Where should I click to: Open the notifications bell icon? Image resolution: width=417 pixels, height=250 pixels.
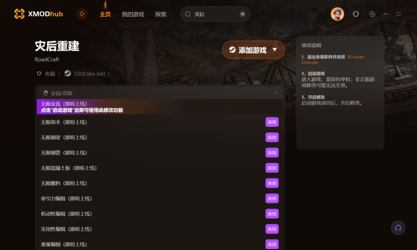click(x=356, y=14)
